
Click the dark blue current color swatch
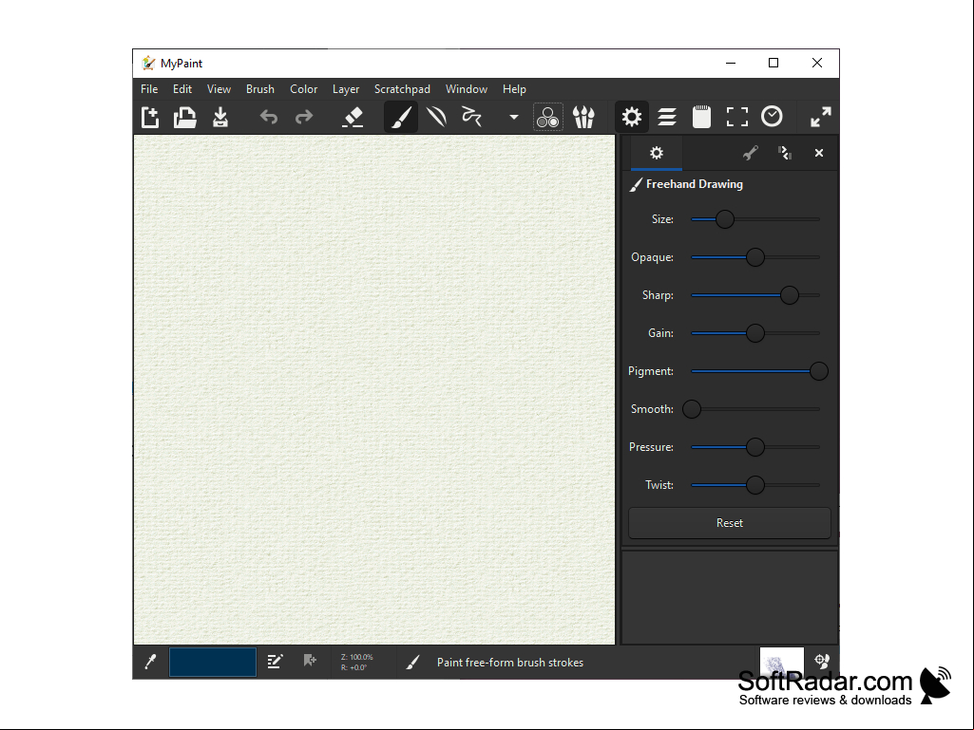click(213, 662)
